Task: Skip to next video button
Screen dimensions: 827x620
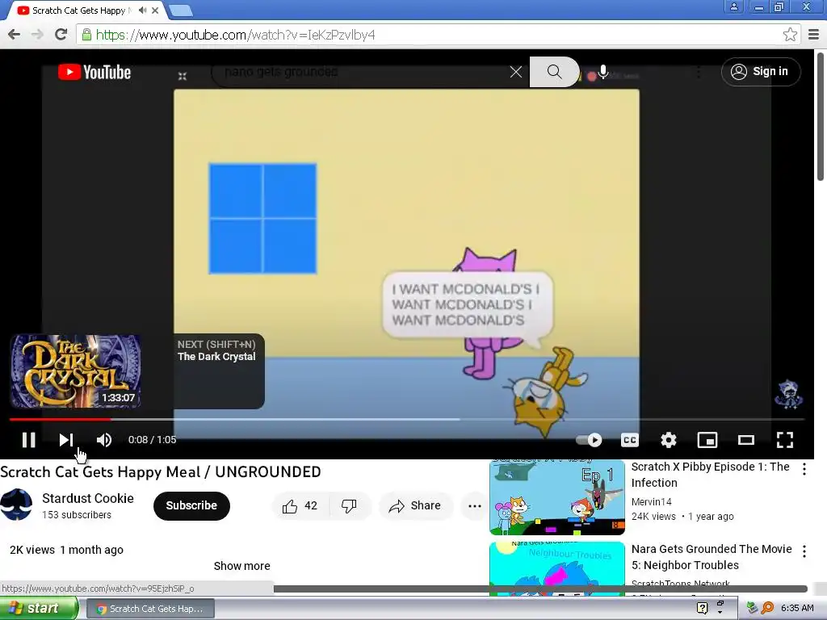Action: 66,440
